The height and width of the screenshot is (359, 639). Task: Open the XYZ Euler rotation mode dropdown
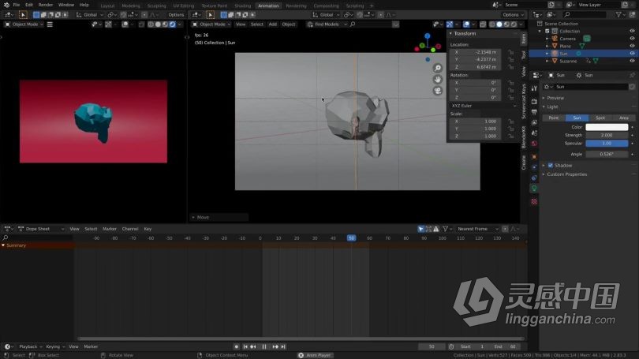(x=484, y=106)
